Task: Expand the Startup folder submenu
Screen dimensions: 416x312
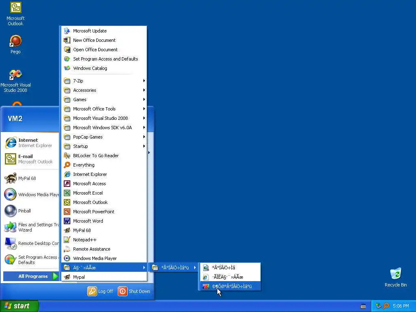Action: click(x=104, y=146)
